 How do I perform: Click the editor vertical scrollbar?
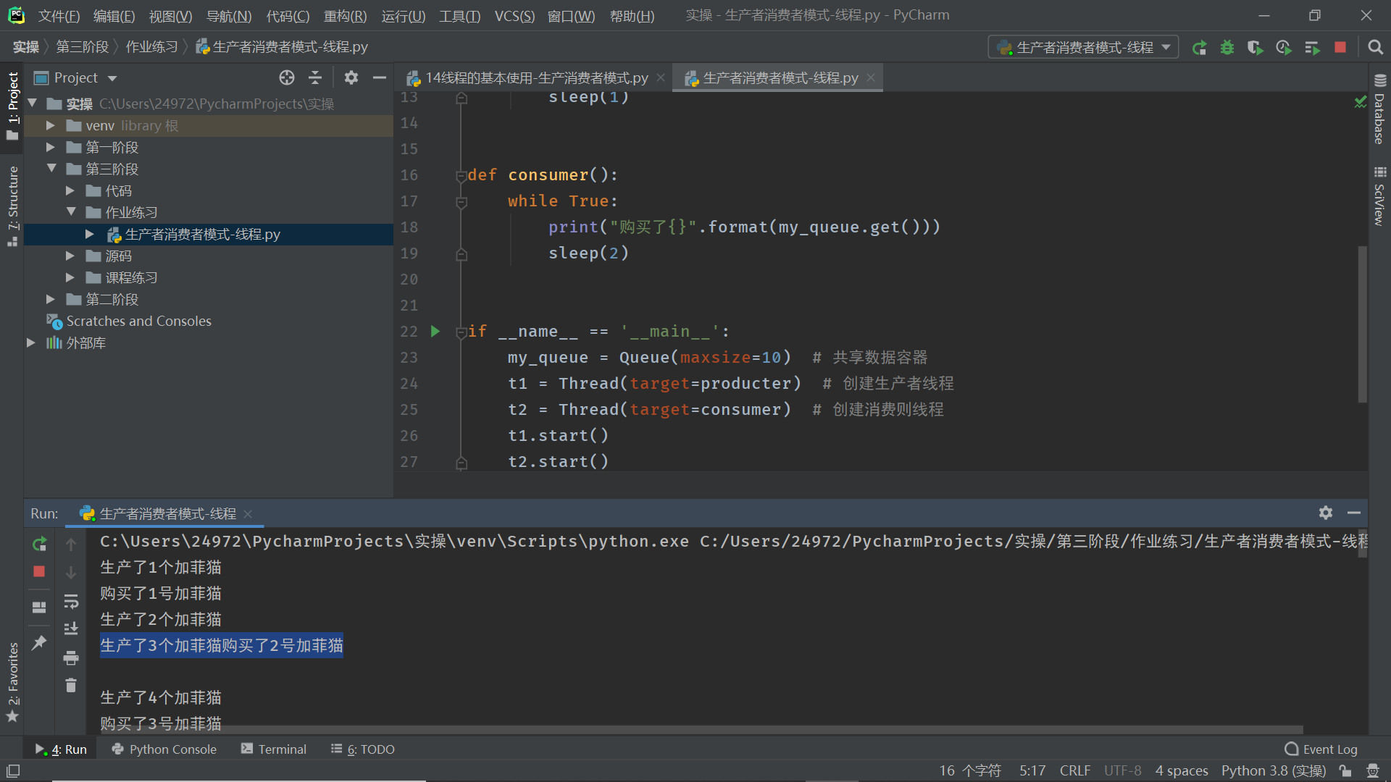coord(1362,324)
